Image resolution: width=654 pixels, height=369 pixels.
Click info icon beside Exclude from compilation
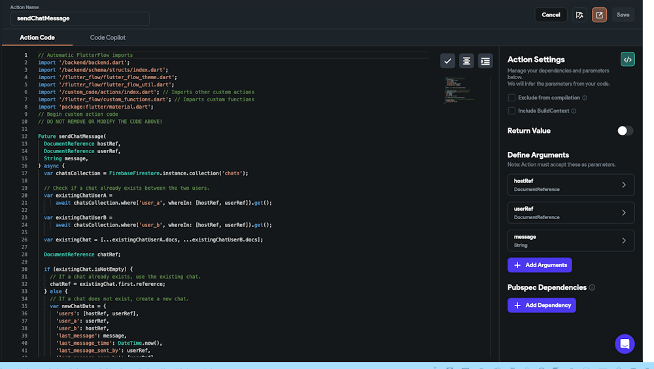(x=585, y=98)
